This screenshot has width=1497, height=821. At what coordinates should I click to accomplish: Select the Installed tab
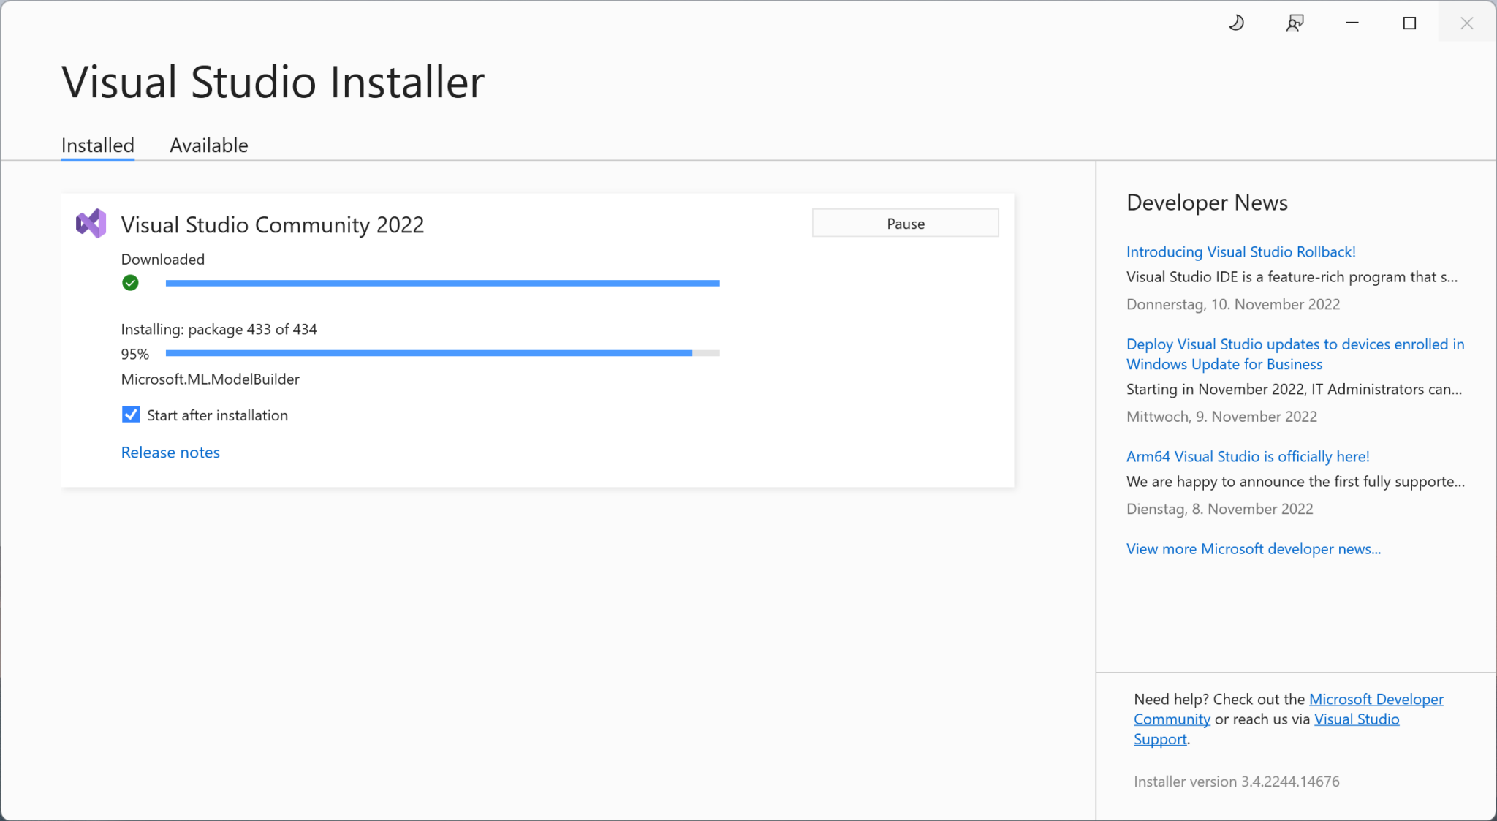click(97, 145)
